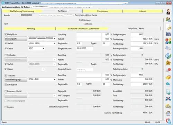Expand the Insassen-Unfall Deckungsart value dropdown
Viewport: 173px width, 125px height.
(x=55, y=96)
